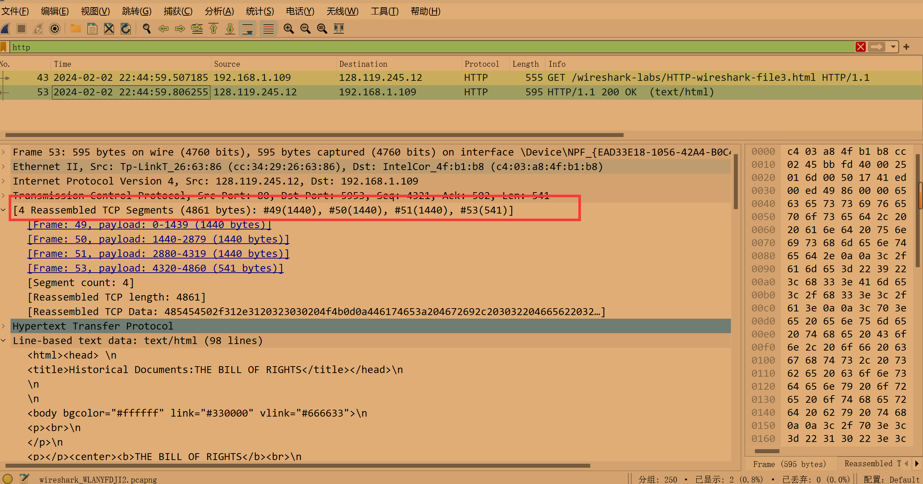Open the 视图(V) menu

(x=95, y=11)
